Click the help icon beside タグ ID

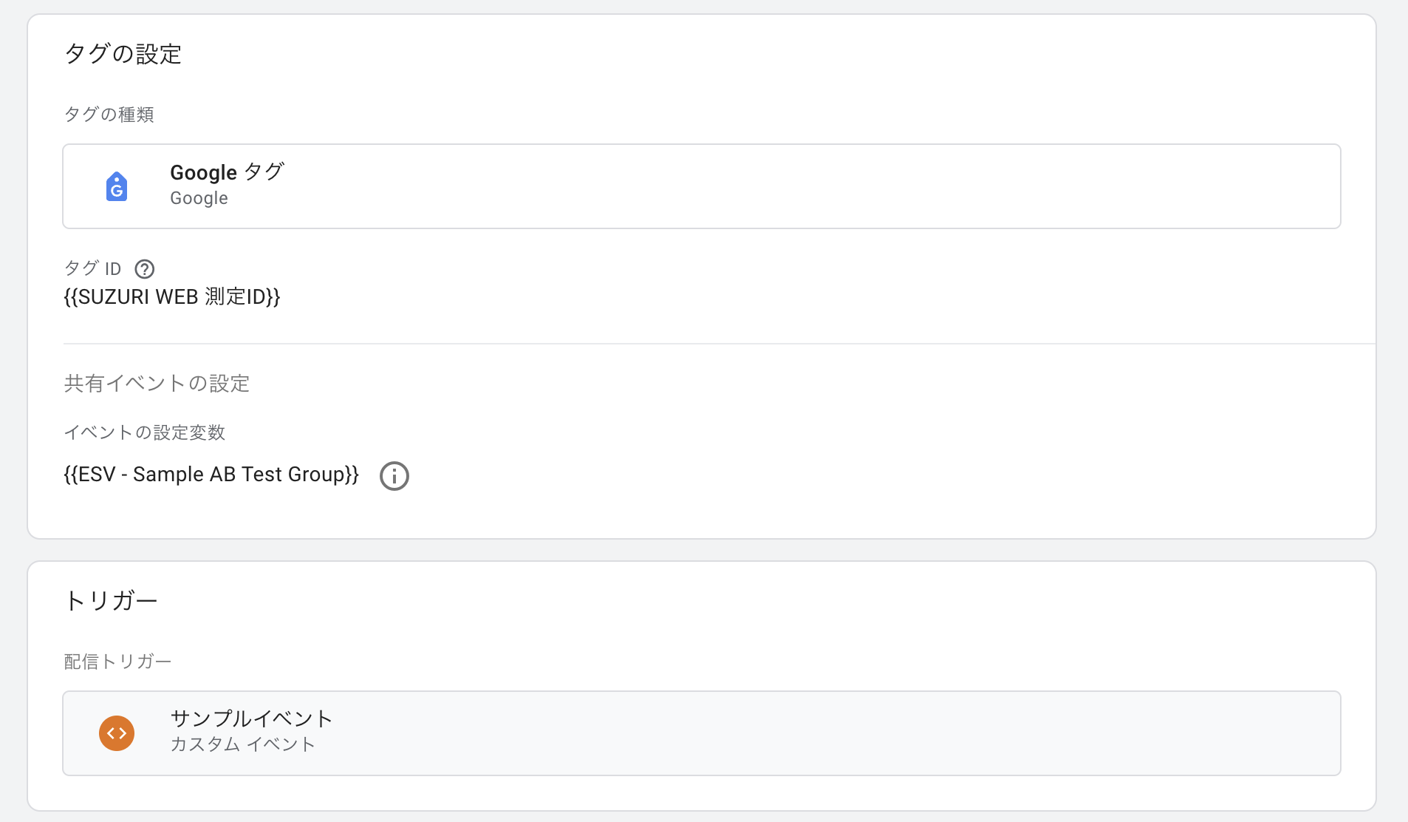tap(145, 269)
